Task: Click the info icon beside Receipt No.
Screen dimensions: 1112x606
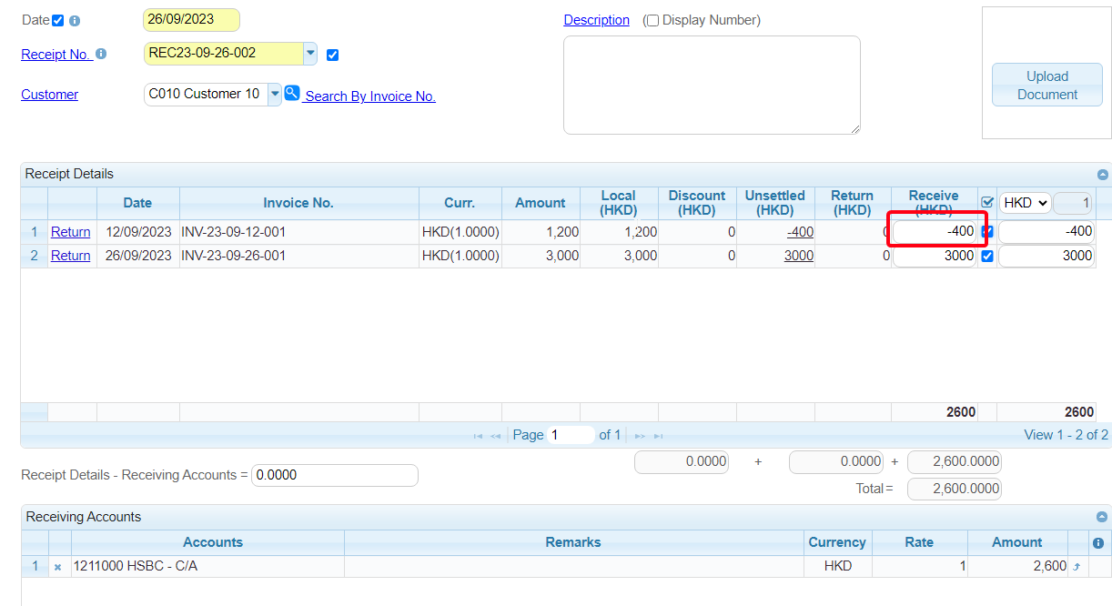Action: click(x=101, y=55)
